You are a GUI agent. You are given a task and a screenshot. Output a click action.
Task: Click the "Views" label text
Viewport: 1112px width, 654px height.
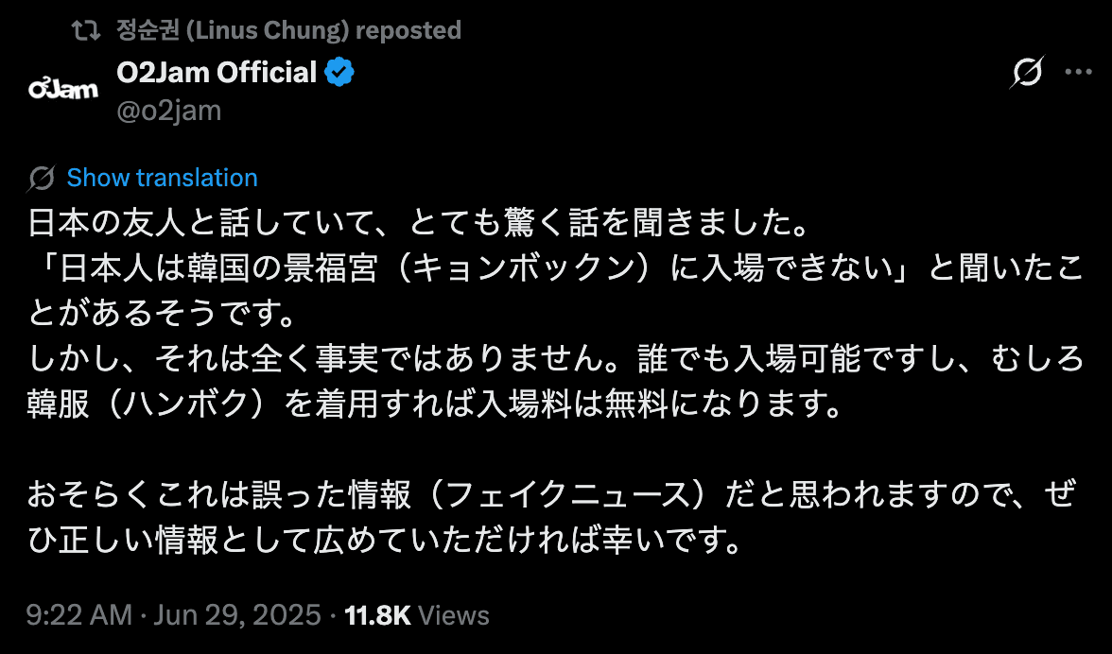(453, 616)
